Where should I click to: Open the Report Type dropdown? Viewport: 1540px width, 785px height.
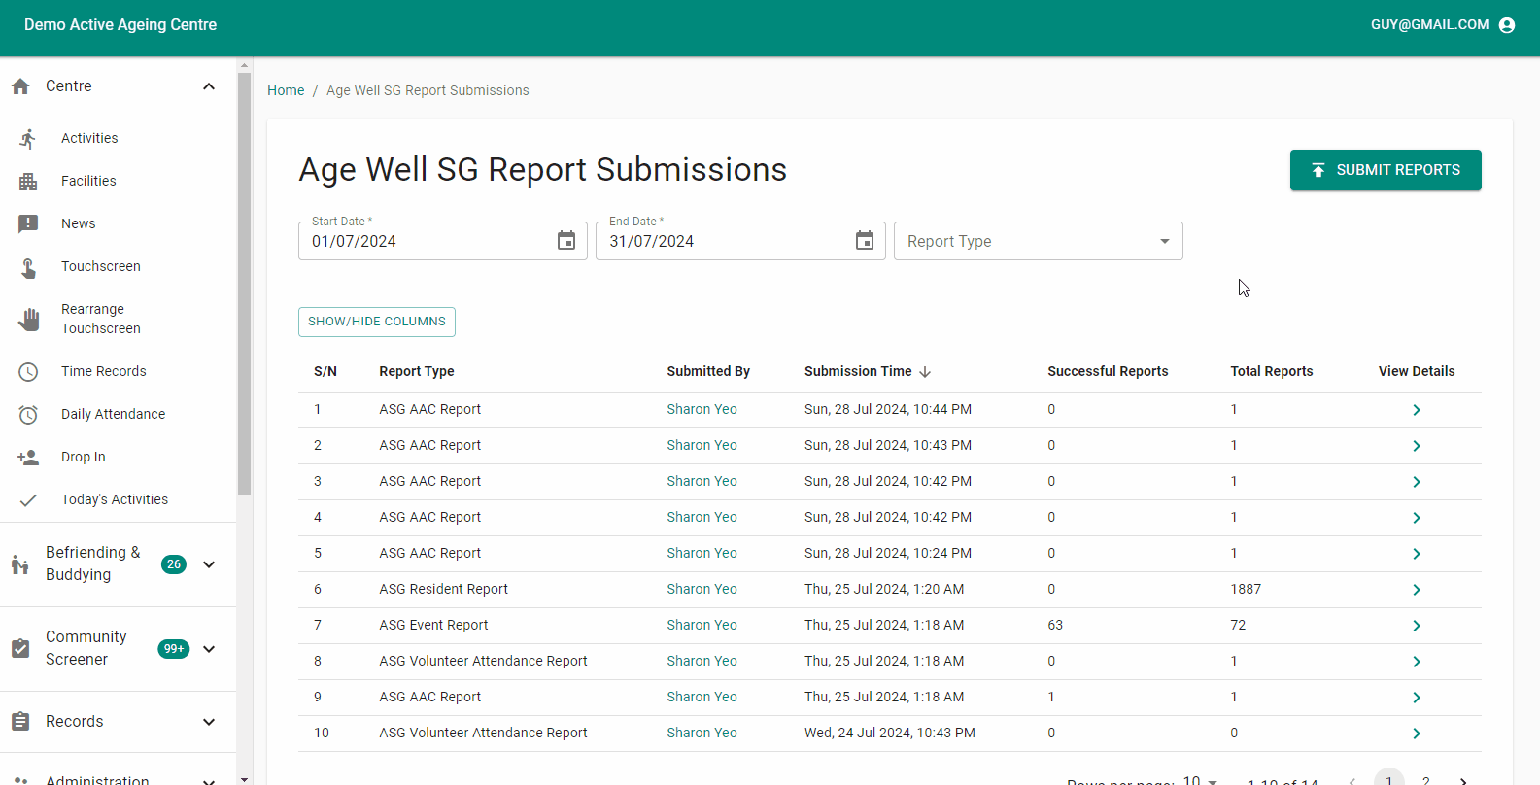tap(1038, 241)
